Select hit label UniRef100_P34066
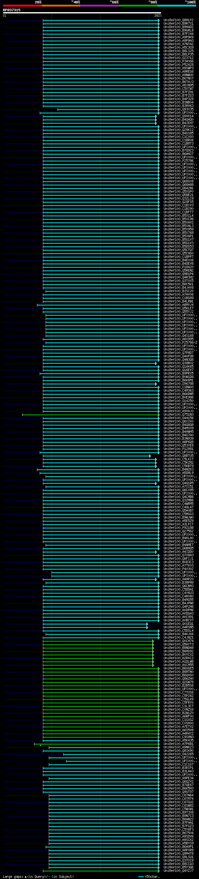The width and height of the screenshot is (199, 879). (178, 61)
